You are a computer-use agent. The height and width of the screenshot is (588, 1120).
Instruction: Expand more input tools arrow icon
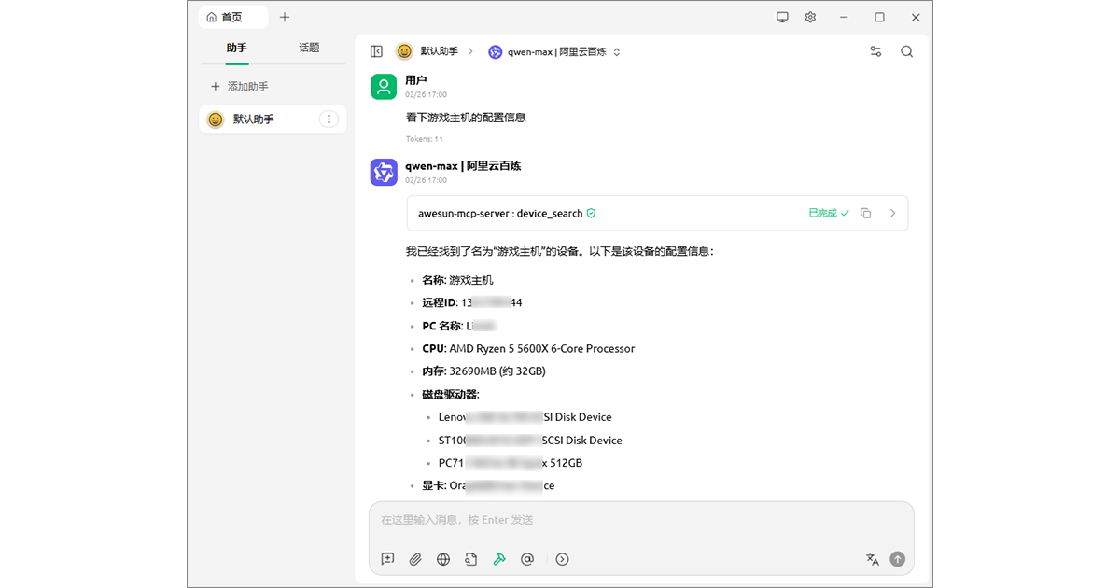coord(562,559)
